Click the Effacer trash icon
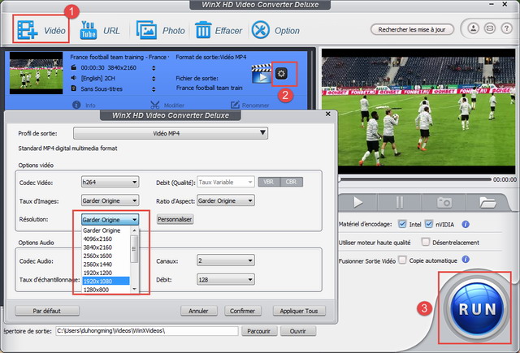 click(x=203, y=30)
